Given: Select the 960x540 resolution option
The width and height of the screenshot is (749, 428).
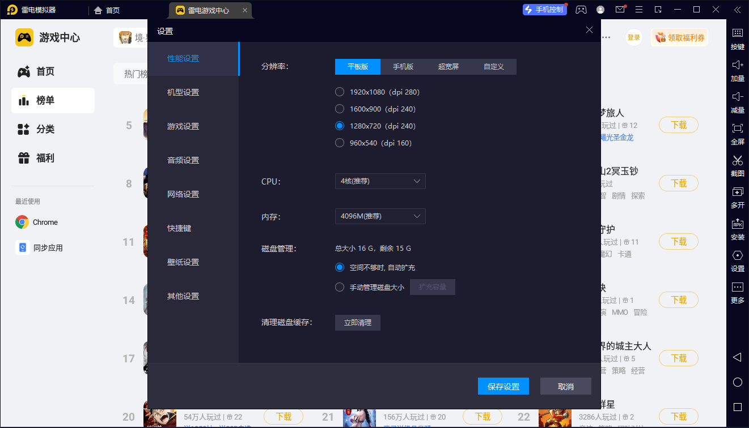Looking at the screenshot, I should [340, 143].
